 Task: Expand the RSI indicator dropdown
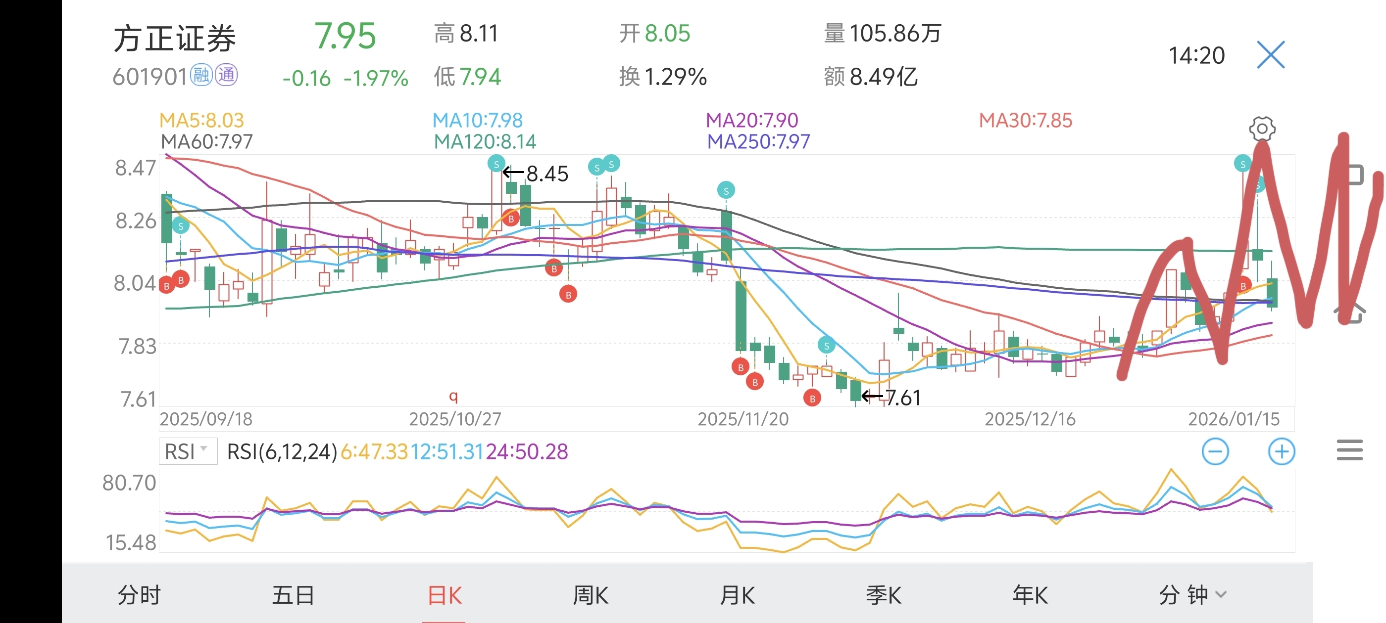click(187, 451)
